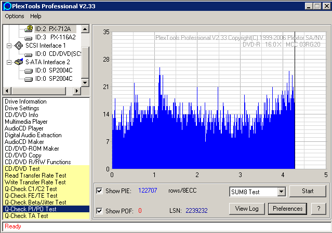Select S-ATA Interface 2 label
332x233 pixels.
pos(48,62)
